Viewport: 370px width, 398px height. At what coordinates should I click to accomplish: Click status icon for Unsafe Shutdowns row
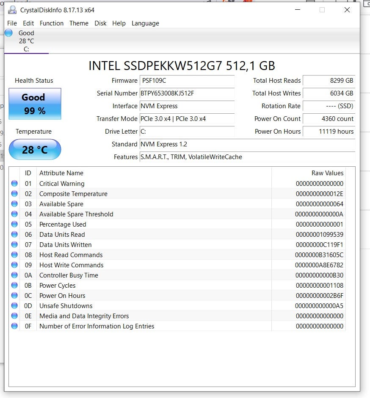14,306
